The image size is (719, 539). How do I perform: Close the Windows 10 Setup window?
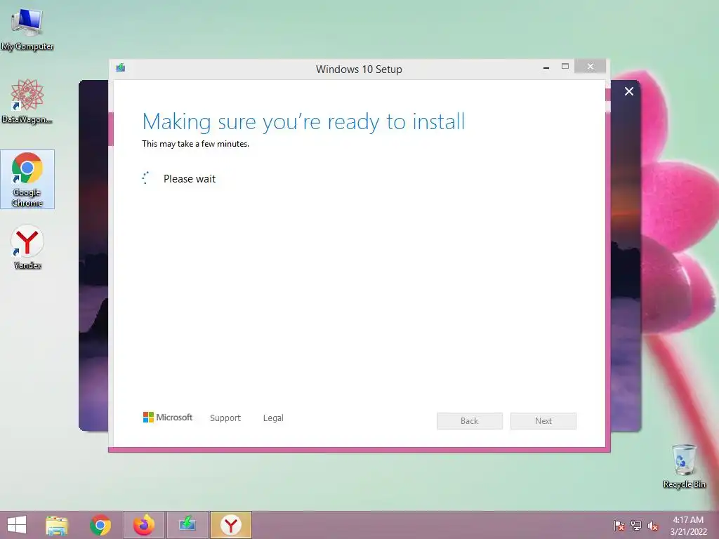pyautogui.click(x=590, y=67)
